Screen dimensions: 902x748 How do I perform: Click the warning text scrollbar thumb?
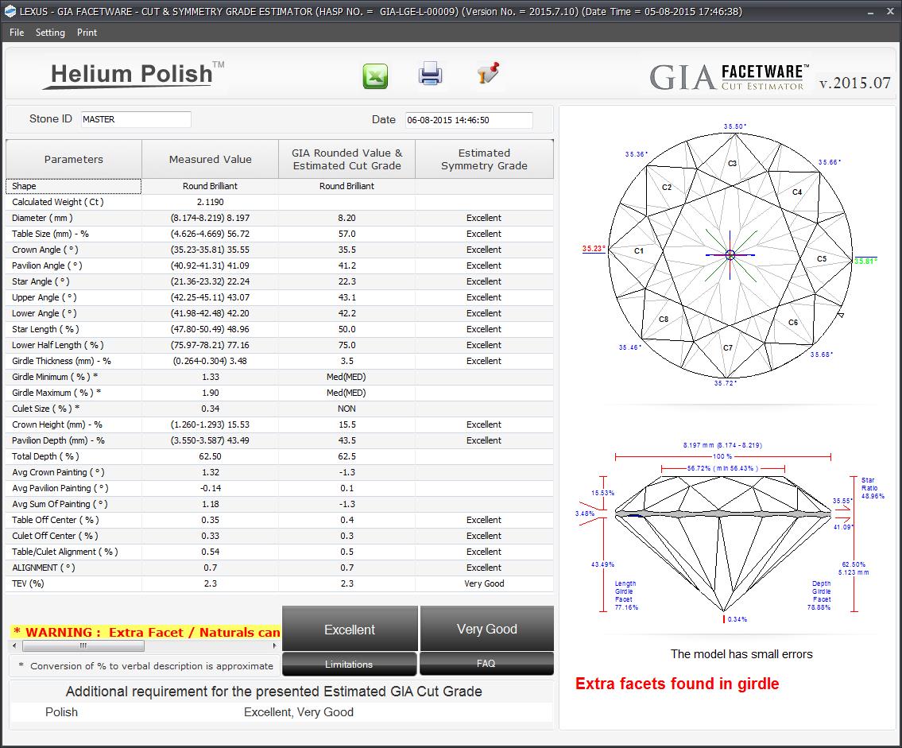click(x=83, y=645)
